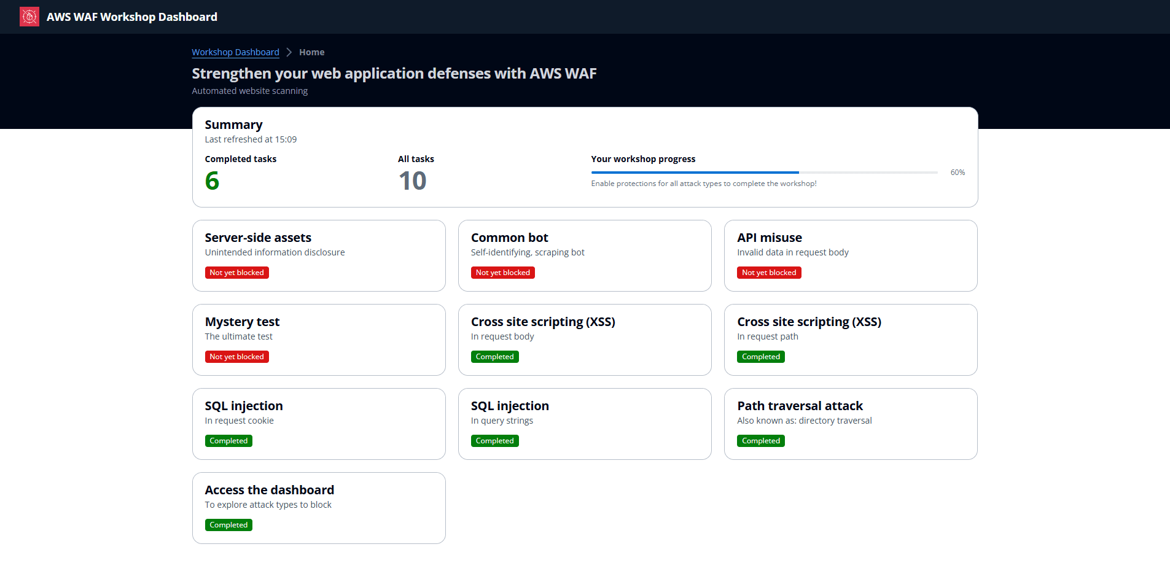1170x579 pixels.
Task: Click the All tasks label
Action: click(416, 159)
